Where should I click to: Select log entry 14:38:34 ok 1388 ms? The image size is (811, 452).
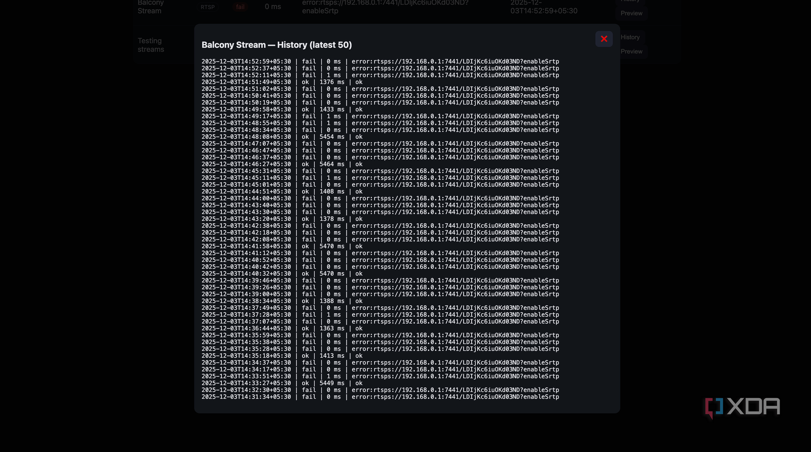[x=282, y=301]
